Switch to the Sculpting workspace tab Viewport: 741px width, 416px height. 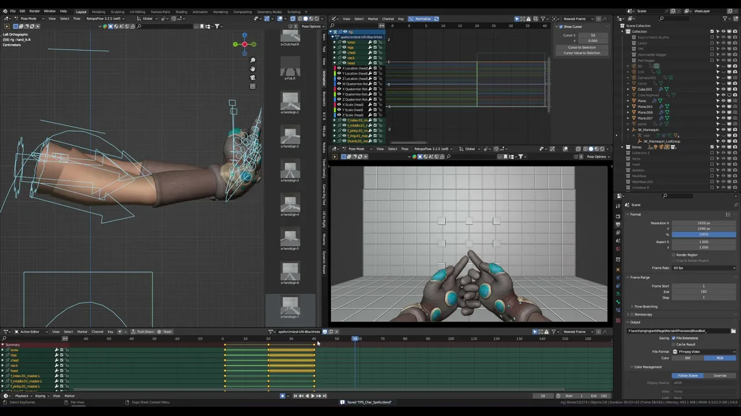click(x=118, y=12)
